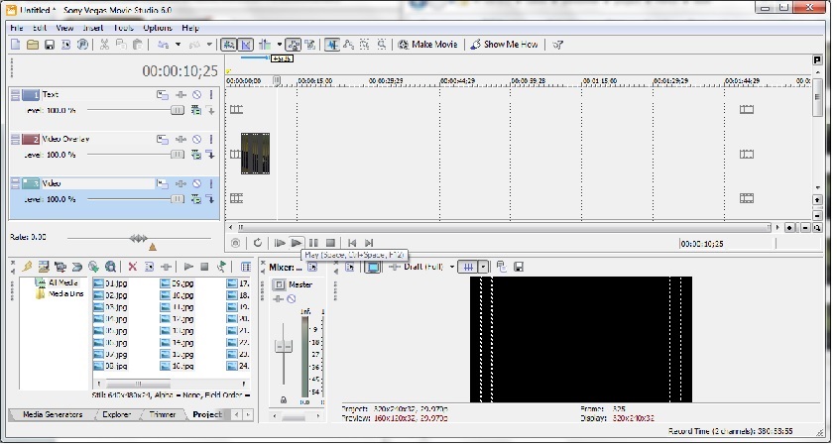Click the Cut scissors icon
Image resolution: width=837 pixels, height=447 pixels.
tap(105, 45)
